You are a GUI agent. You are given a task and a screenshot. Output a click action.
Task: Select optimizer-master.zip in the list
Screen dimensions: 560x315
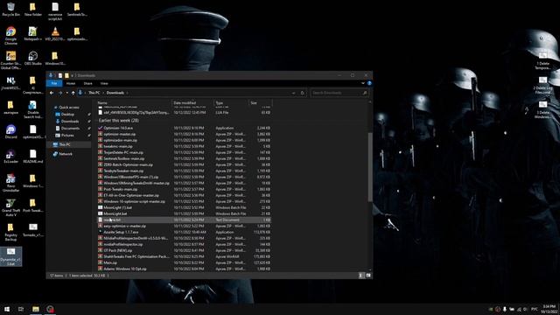click(120, 134)
